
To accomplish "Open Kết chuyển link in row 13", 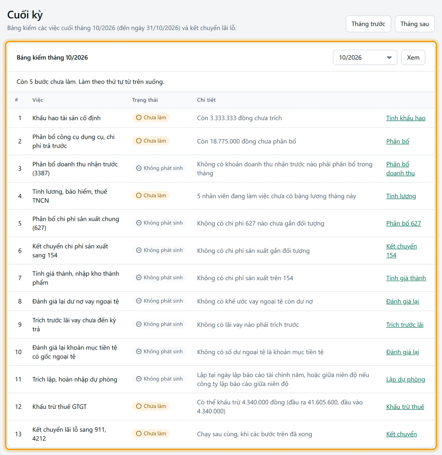I will (401, 434).
